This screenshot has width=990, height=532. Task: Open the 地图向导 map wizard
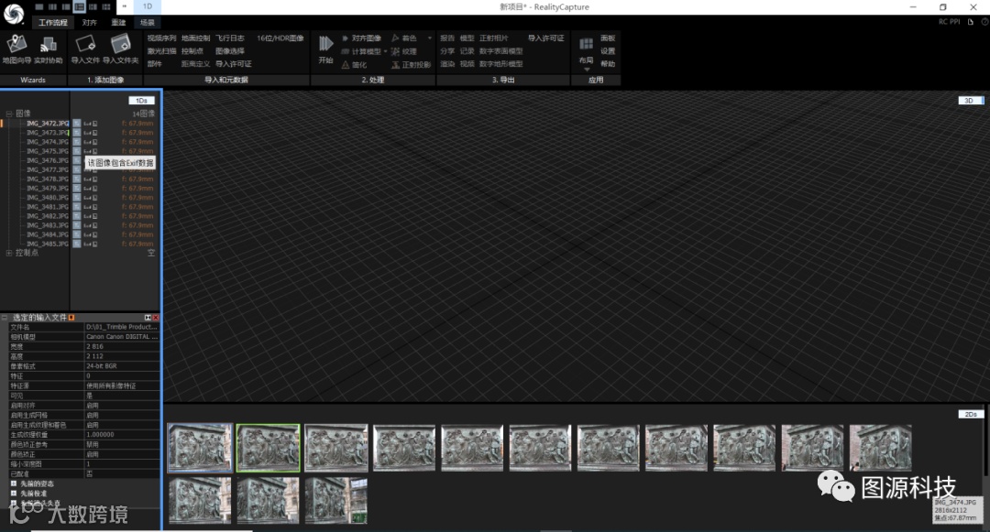pyautogui.click(x=16, y=49)
